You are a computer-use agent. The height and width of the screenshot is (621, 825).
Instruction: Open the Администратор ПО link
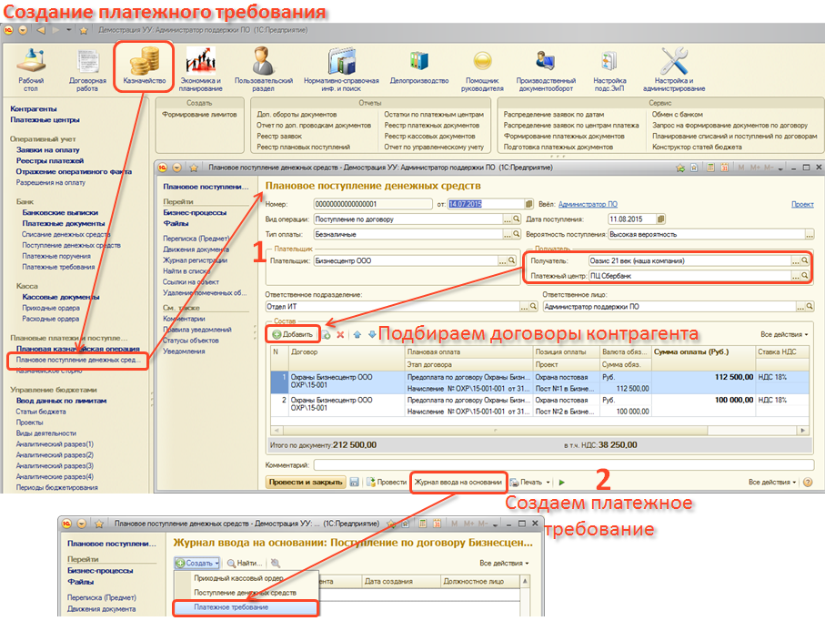587,204
